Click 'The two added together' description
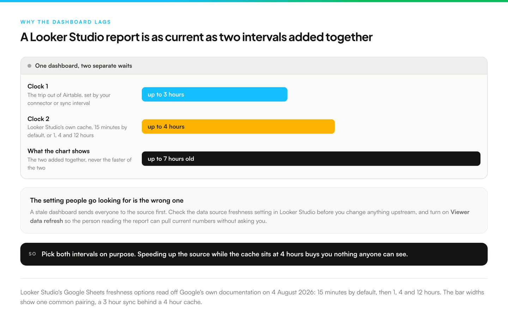Image resolution: width=508 pixels, height=327 pixels. [x=79, y=164]
